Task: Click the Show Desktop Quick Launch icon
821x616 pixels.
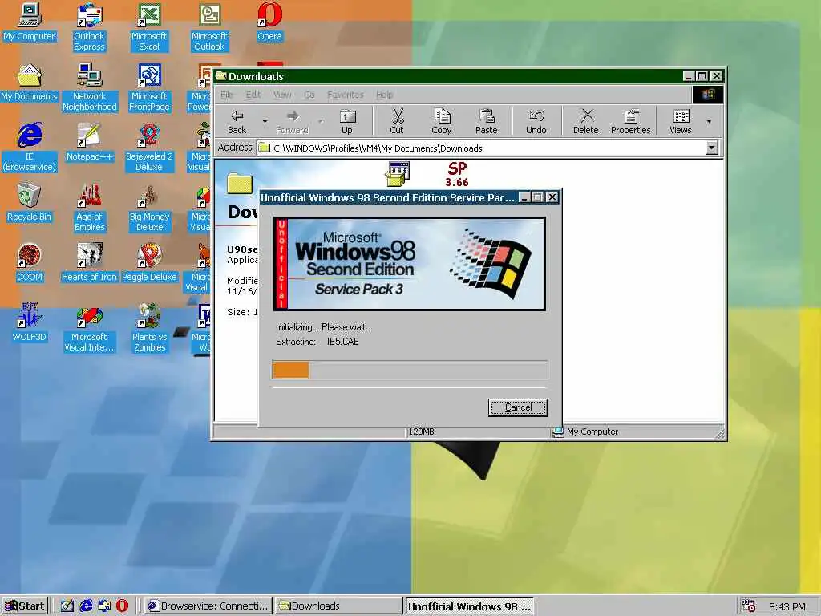Action: (x=67, y=606)
